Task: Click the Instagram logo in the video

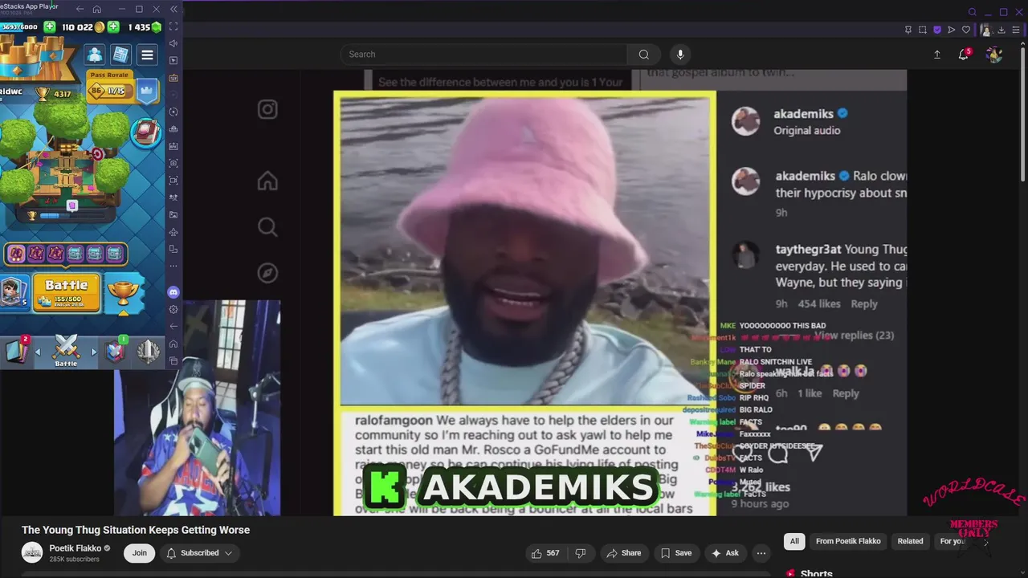Action: (x=267, y=110)
